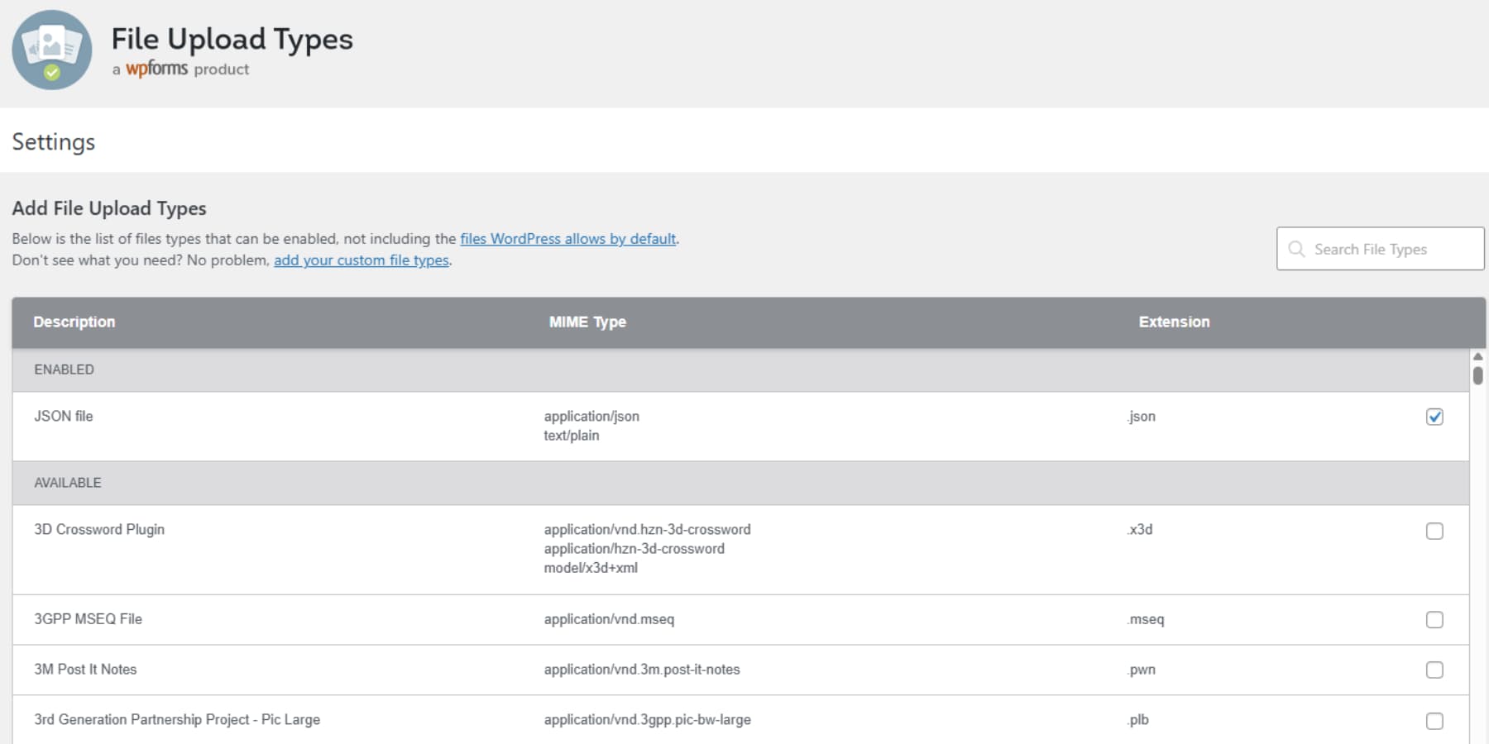Screen dimensions: 1489x744
Task: Open the files WordPress allows by default link
Action: coord(568,239)
